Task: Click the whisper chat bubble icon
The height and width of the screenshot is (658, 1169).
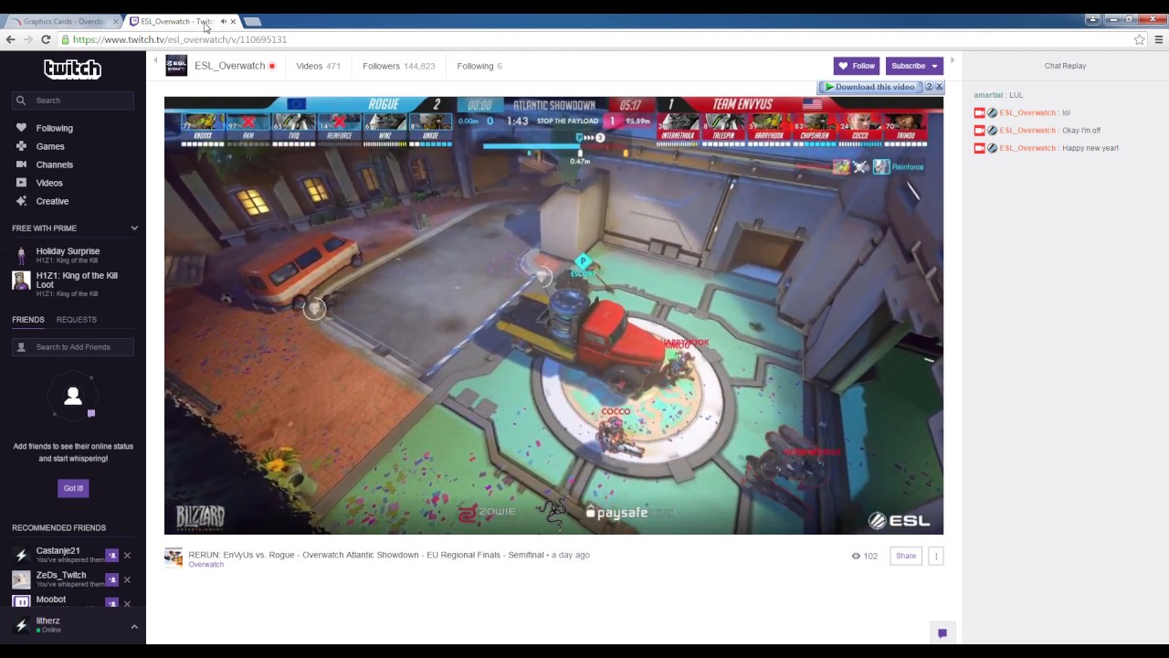Action: click(x=942, y=632)
